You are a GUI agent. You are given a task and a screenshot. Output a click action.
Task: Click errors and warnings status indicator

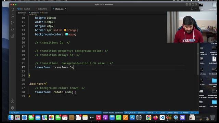pos(15,113)
